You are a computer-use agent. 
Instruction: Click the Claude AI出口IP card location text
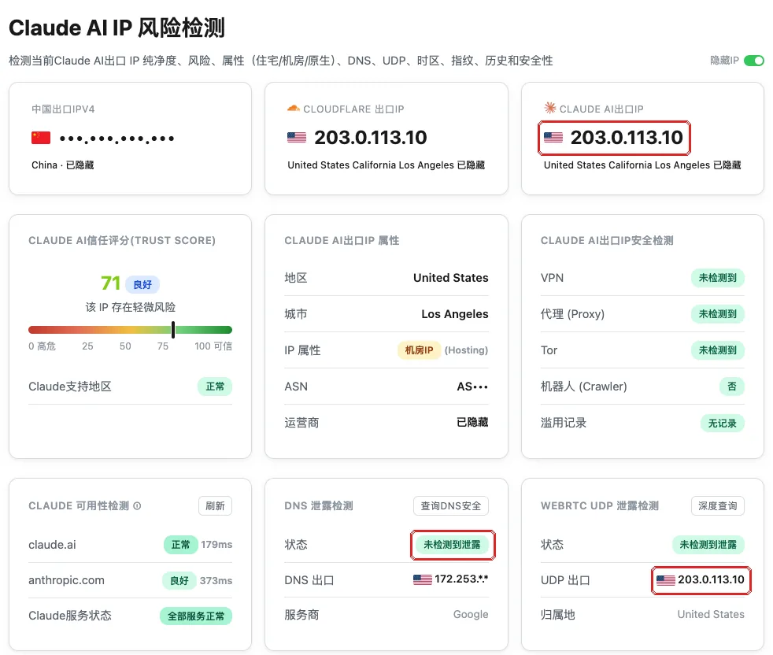642,165
